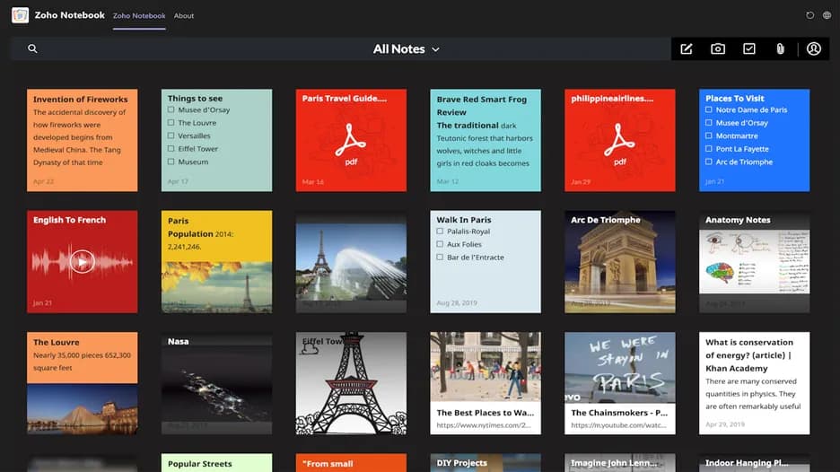Open the About tab
840x472 pixels.
pos(184,15)
